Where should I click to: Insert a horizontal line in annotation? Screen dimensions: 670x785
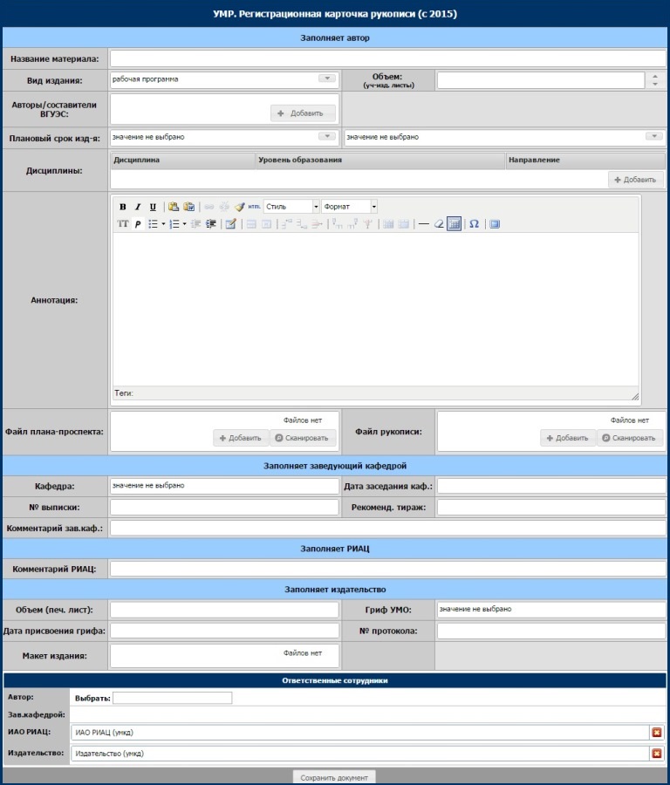pyautogui.click(x=424, y=224)
